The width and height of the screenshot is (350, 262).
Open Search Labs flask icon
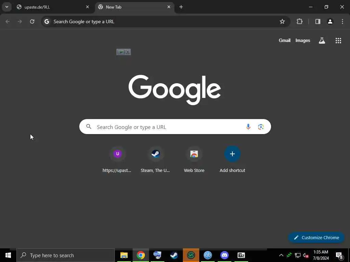[x=322, y=40]
